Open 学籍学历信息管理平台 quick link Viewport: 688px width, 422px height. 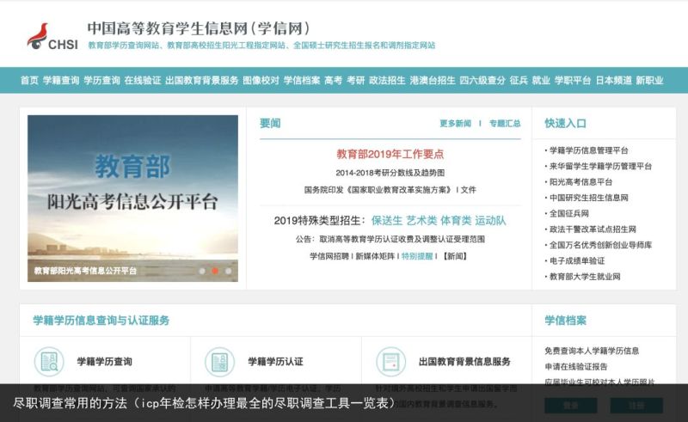click(589, 150)
